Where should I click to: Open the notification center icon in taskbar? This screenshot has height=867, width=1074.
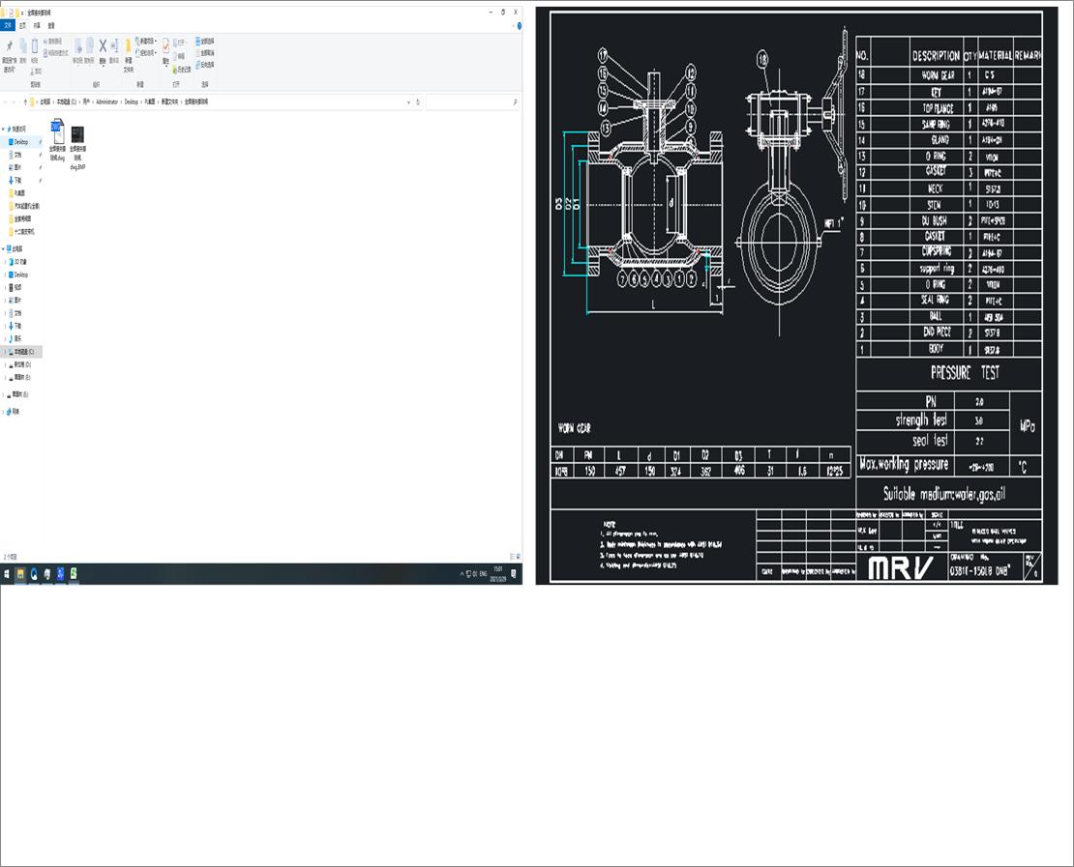514,574
